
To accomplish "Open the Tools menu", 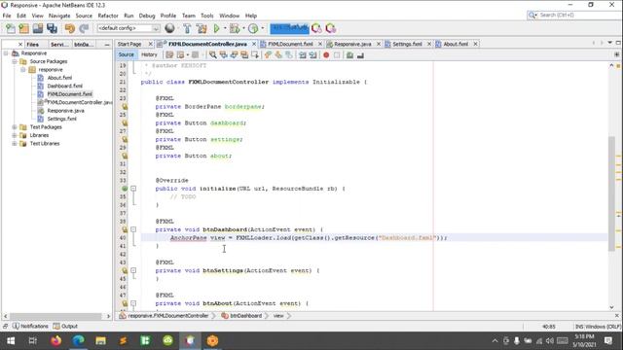I will (207, 16).
